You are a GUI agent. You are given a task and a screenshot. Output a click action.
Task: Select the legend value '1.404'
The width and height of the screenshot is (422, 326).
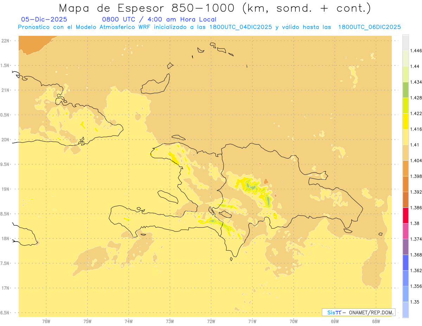[x=416, y=160]
